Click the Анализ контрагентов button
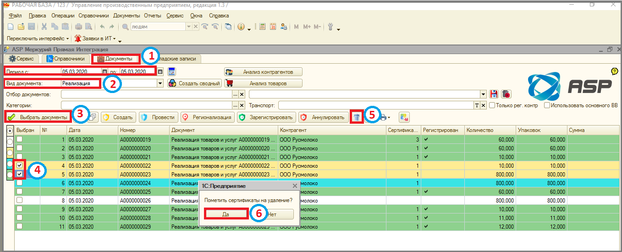Image resolution: width=622 pixels, height=252 pixels. coord(264,72)
